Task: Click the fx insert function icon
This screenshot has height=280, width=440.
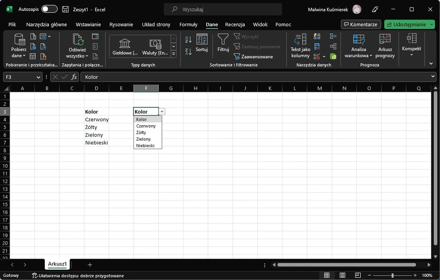Action: coord(74,77)
